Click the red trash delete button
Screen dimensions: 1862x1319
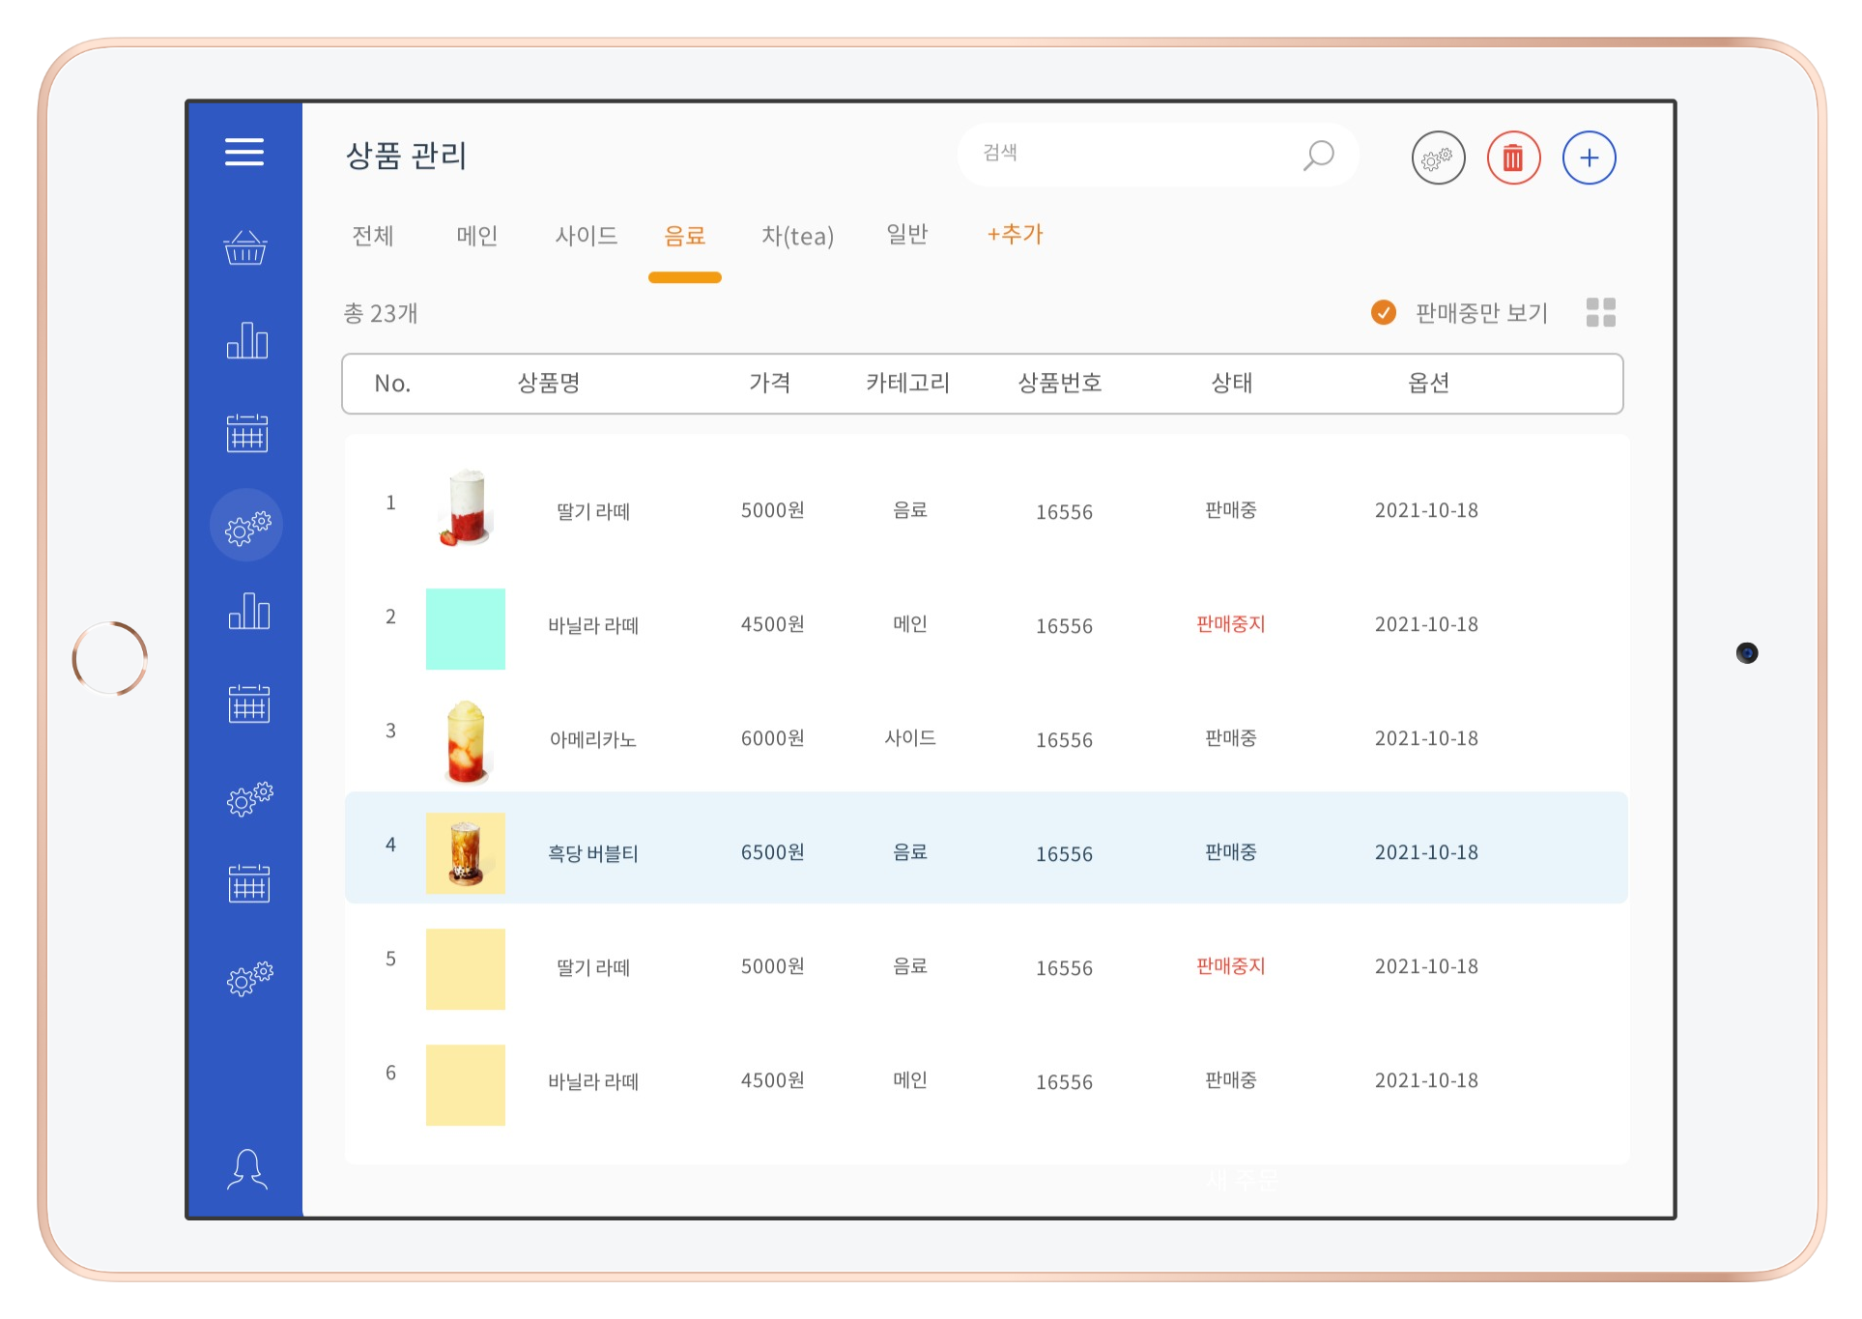click(x=1513, y=158)
